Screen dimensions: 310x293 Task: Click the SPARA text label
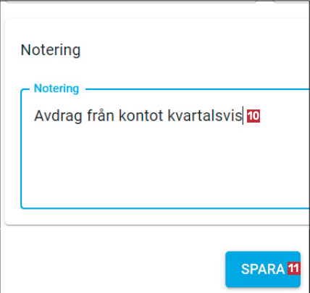click(x=263, y=269)
